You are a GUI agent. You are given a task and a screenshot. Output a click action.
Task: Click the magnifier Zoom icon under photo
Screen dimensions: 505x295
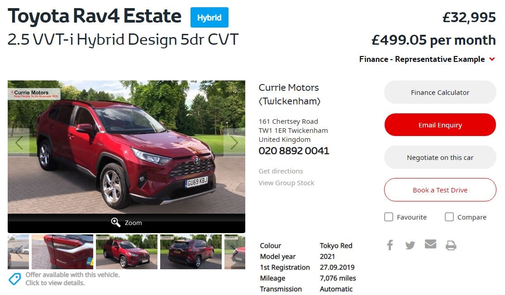(116, 222)
